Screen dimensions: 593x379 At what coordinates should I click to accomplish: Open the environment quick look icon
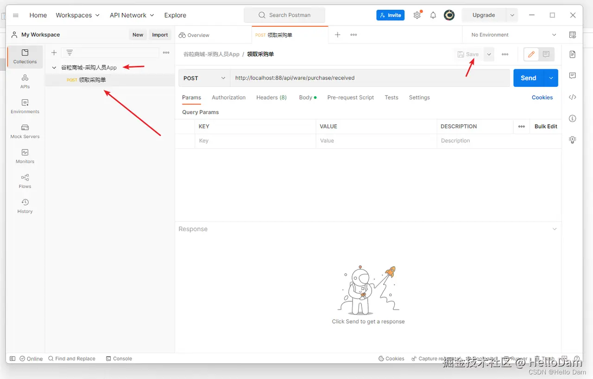[x=573, y=35]
